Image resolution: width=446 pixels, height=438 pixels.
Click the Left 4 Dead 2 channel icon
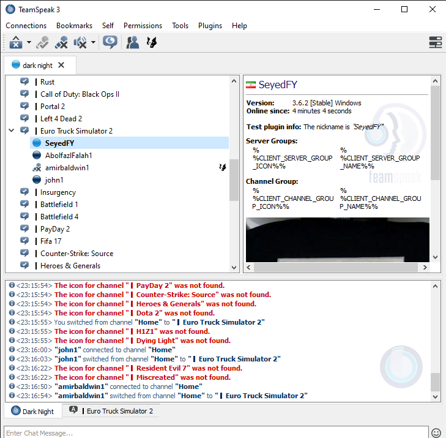click(24, 118)
